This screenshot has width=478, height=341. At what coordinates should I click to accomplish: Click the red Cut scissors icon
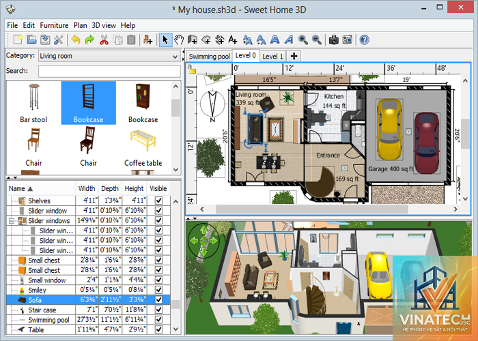104,40
